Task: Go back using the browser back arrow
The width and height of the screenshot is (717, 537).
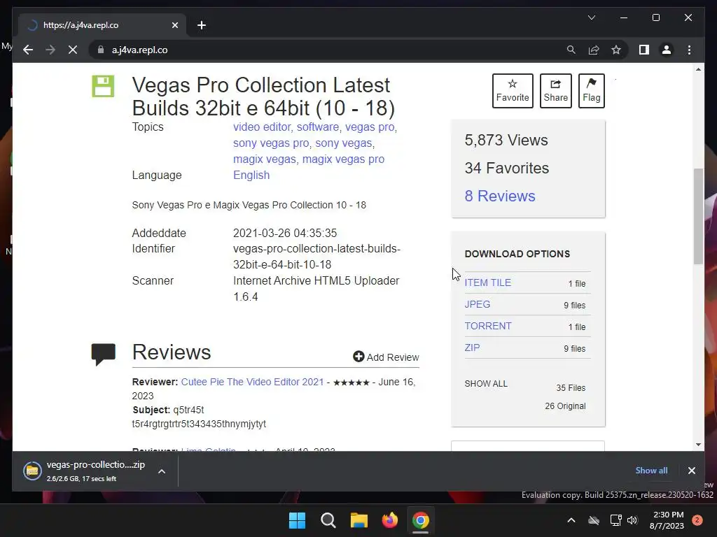Action: (28, 50)
